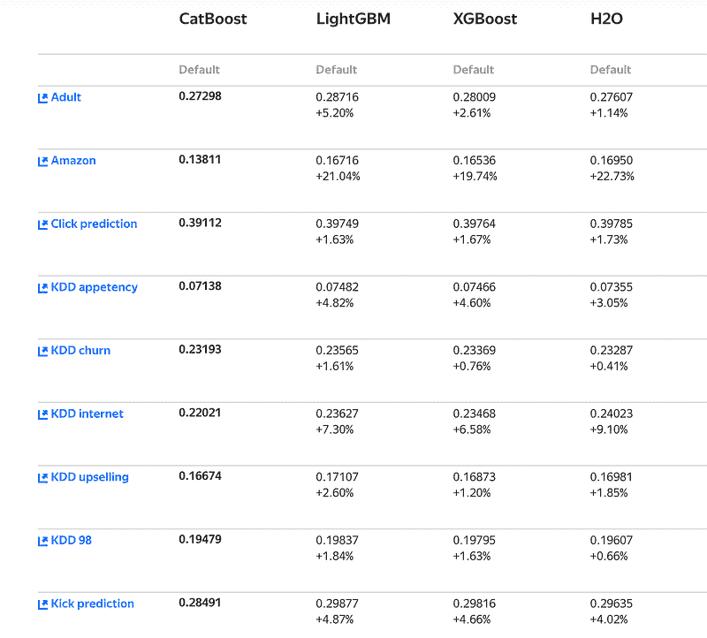Click the external link icon beside KDD appetency
The width and height of the screenshot is (707, 638).
[x=42, y=288]
